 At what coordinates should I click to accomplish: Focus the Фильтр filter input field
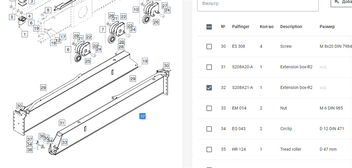pos(258,5)
